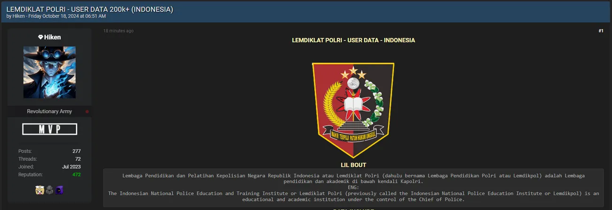Click the yellow post heading 'LEMDIKLAT POLRI - USER DATA - INDONESIA'

[x=353, y=40]
